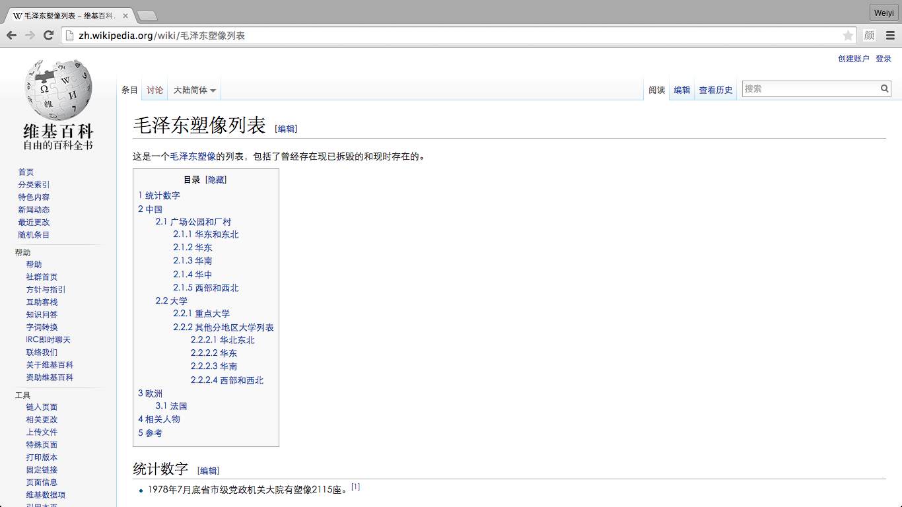Click the 登录 link
The image size is (902, 507).
coord(884,59)
